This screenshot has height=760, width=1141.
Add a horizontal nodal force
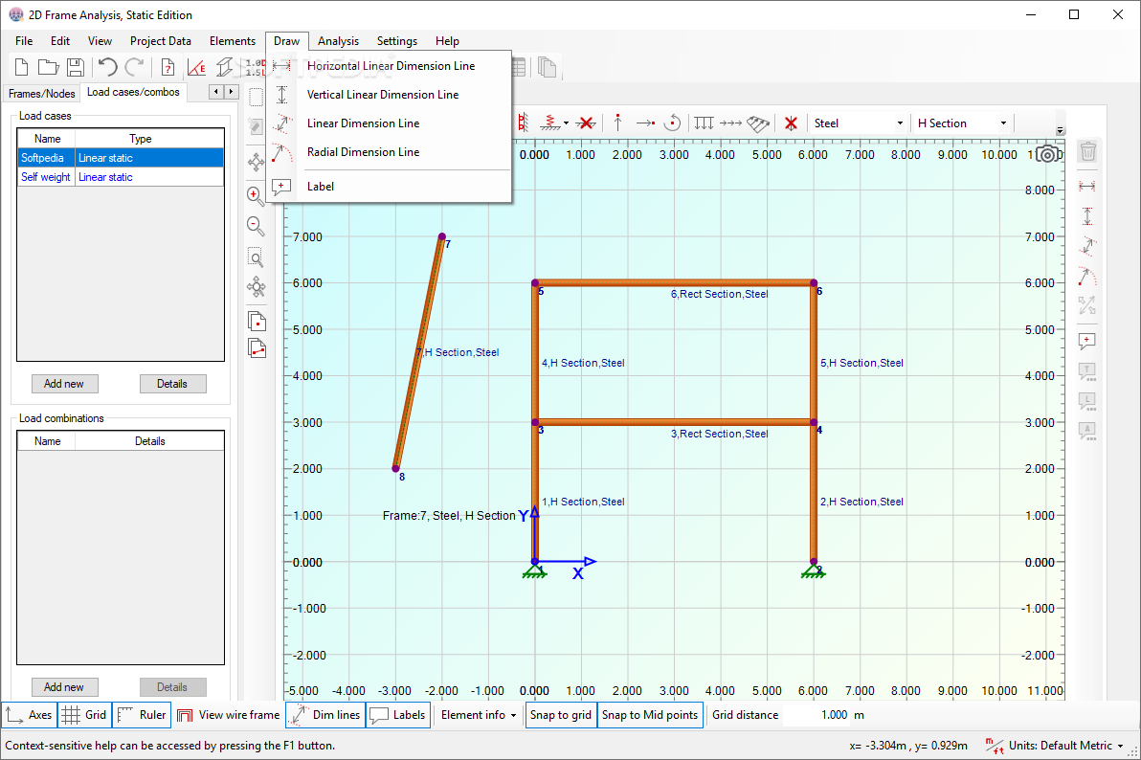645,123
